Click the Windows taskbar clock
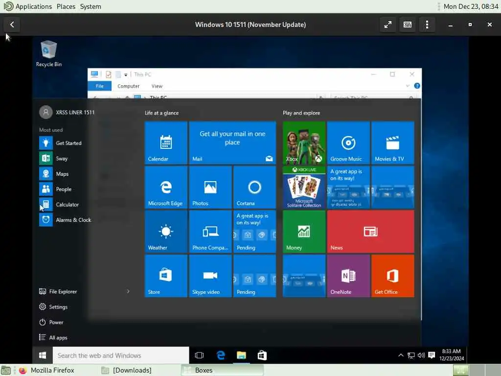 point(451,355)
